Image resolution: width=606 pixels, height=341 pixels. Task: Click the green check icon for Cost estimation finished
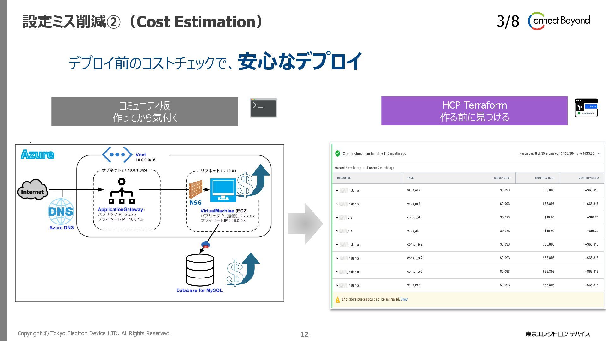tap(337, 153)
